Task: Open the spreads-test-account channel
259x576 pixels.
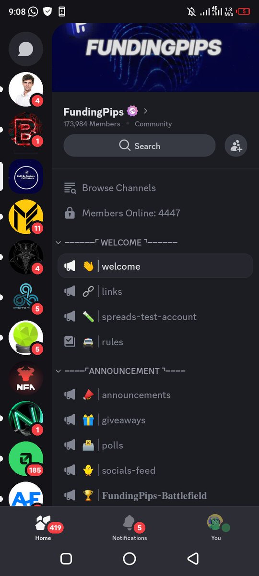Action: tap(155, 317)
